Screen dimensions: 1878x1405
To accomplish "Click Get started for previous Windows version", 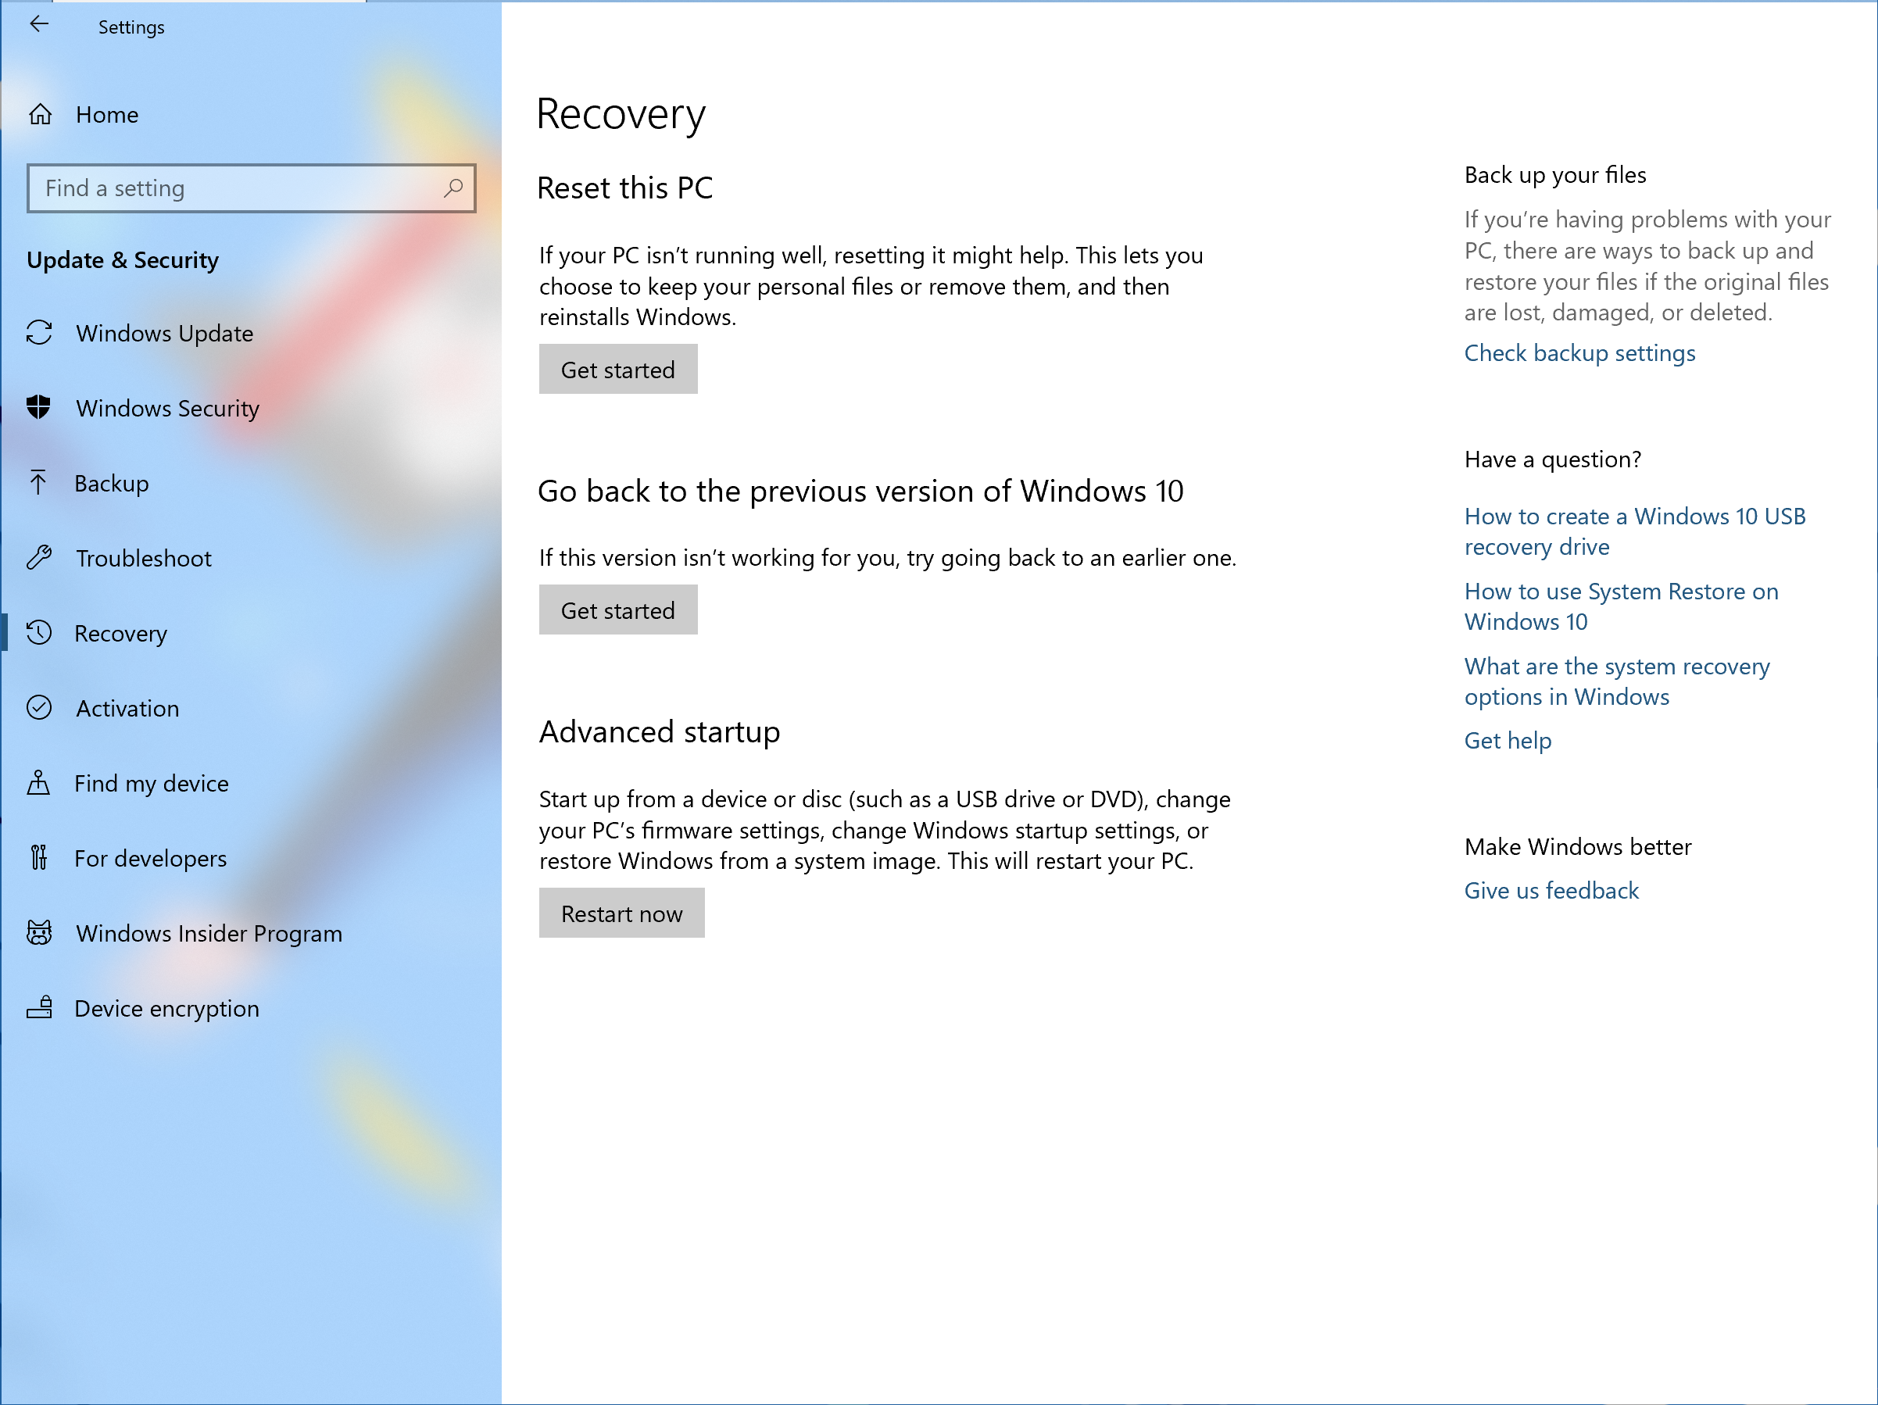I will (x=618, y=610).
